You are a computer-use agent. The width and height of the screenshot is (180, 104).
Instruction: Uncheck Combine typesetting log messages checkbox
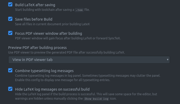pyautogui.click(x=10, y=71)
